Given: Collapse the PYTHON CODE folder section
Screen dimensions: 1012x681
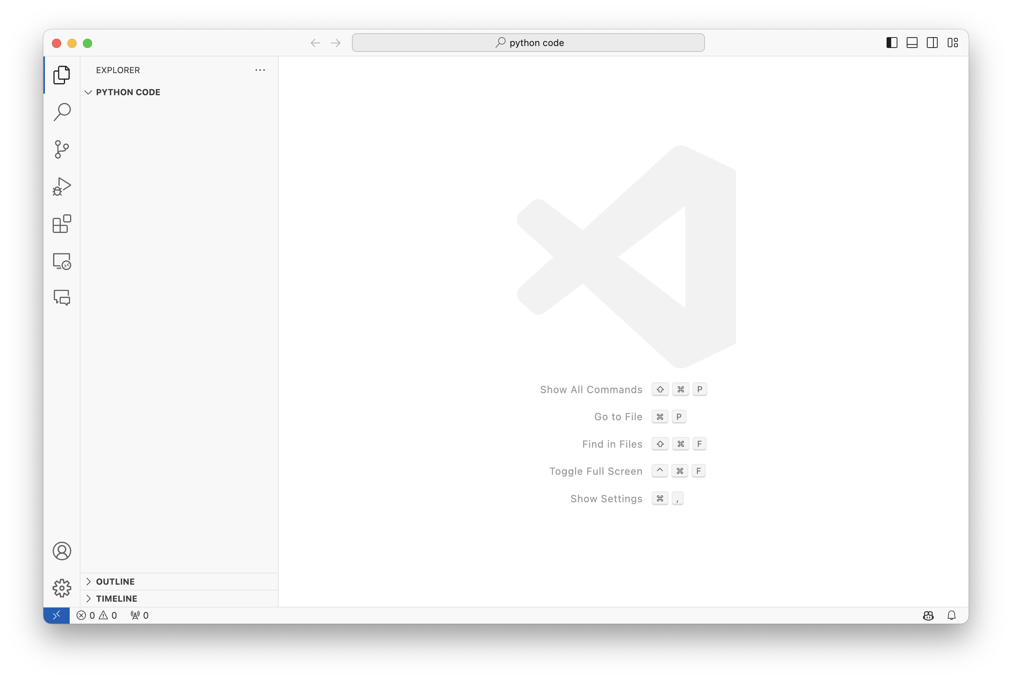Looking at the screenshot, I should pos(128,92).
